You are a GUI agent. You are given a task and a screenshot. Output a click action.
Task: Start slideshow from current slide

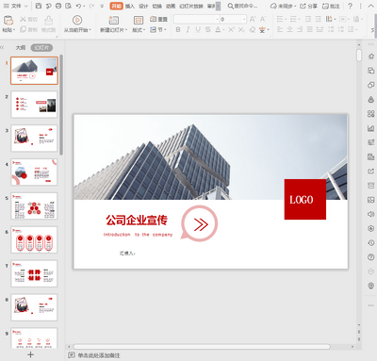pyautogui.click(x=77, y=20)
